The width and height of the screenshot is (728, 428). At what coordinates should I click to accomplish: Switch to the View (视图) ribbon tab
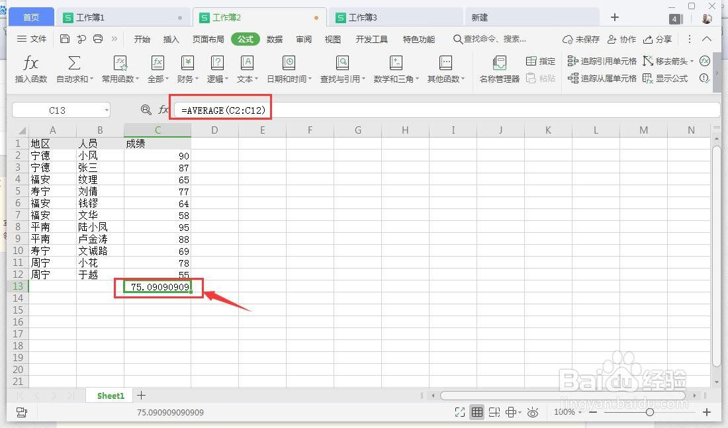pos(332,39)
